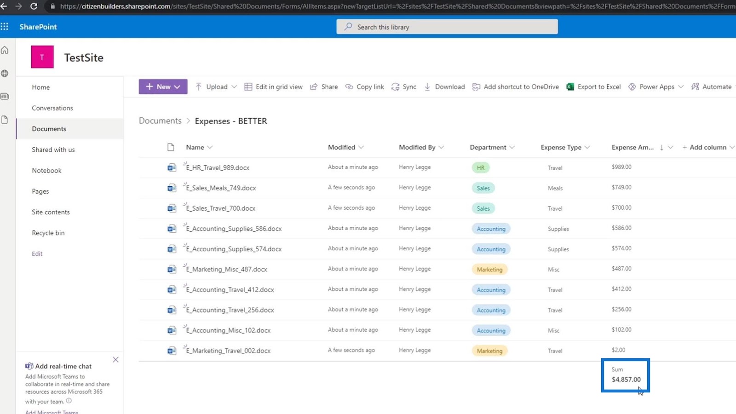Open Expense Amount column header dropdown
The image size is (736, 414).
pyautogui.click(x=642, y=147)
